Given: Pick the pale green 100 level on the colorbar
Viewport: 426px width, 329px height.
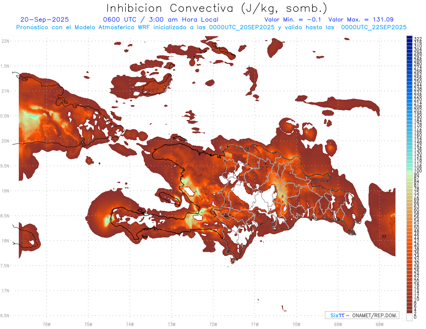Looking at the screenshot, I should click(x=409, y=171).
